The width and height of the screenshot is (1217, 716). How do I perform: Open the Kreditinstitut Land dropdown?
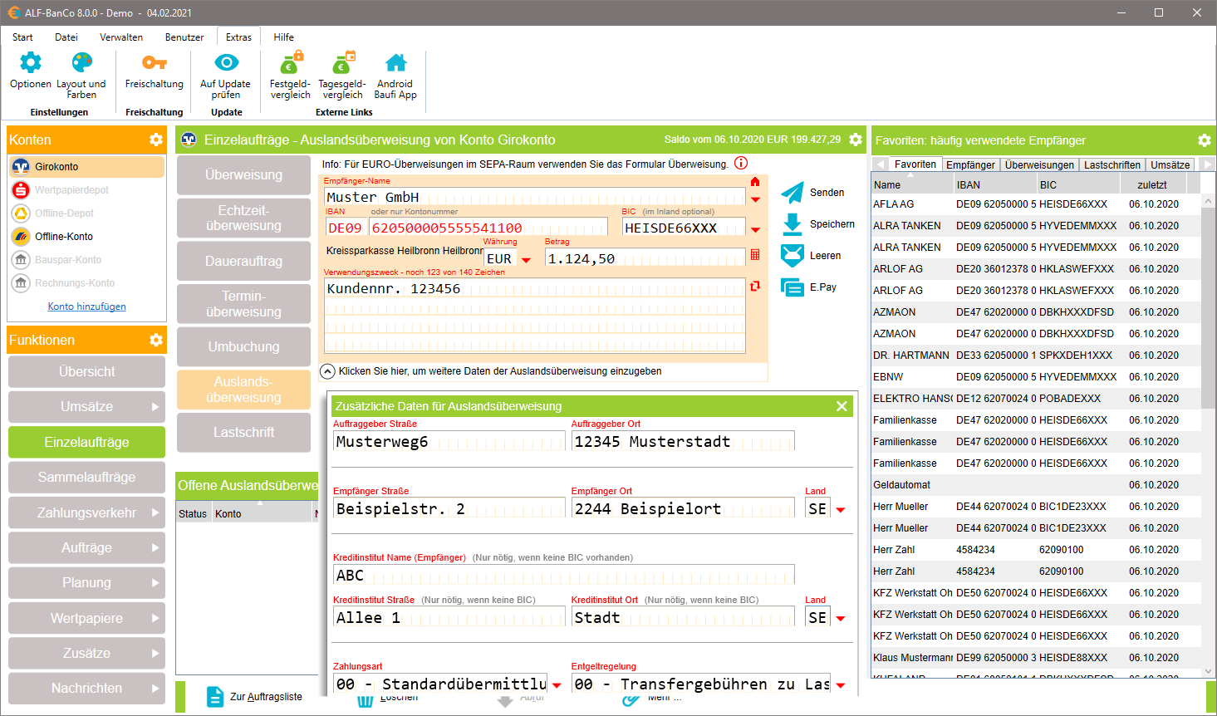(x=841, y=619)
